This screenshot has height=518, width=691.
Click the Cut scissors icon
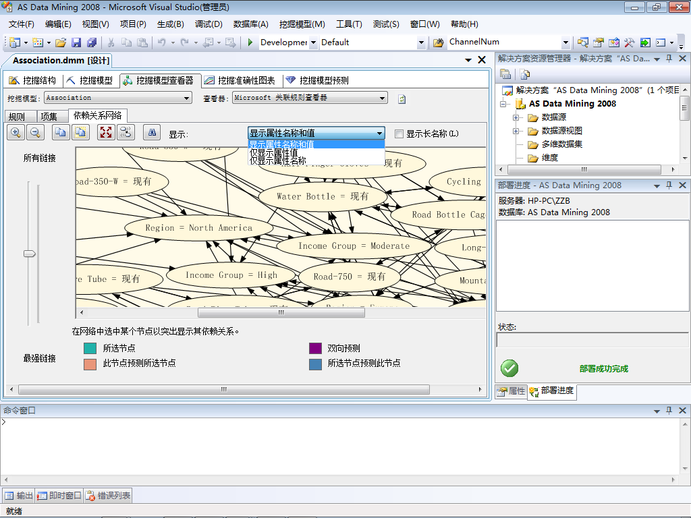pyautogui.click(x=111, y=42)
